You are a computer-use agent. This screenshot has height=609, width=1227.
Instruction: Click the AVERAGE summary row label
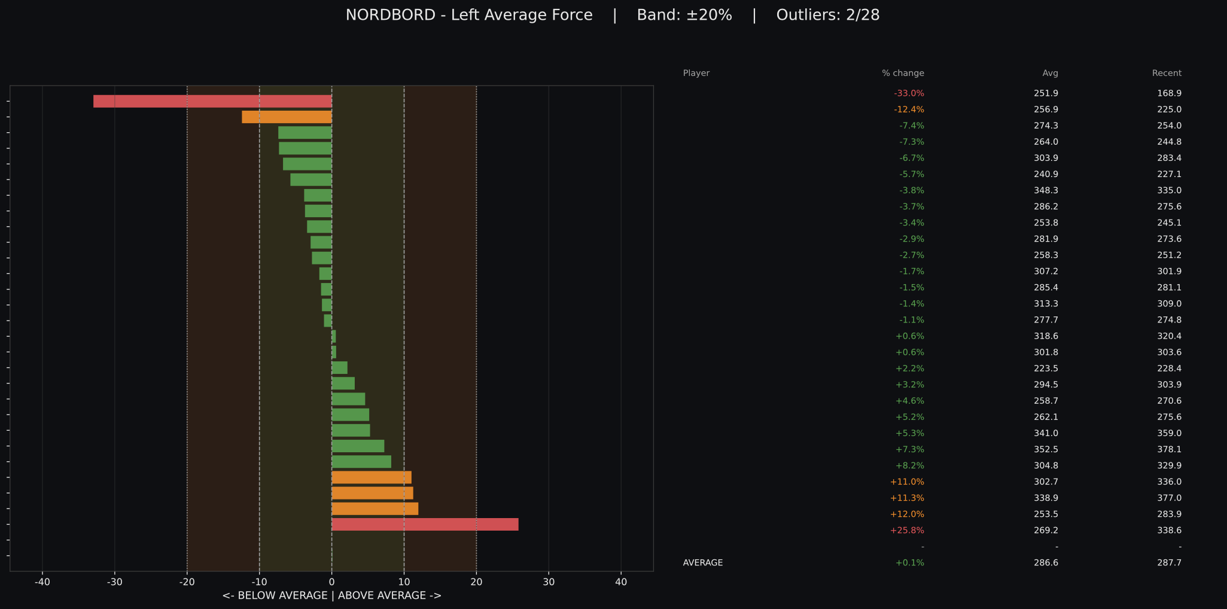click(703, 562)
